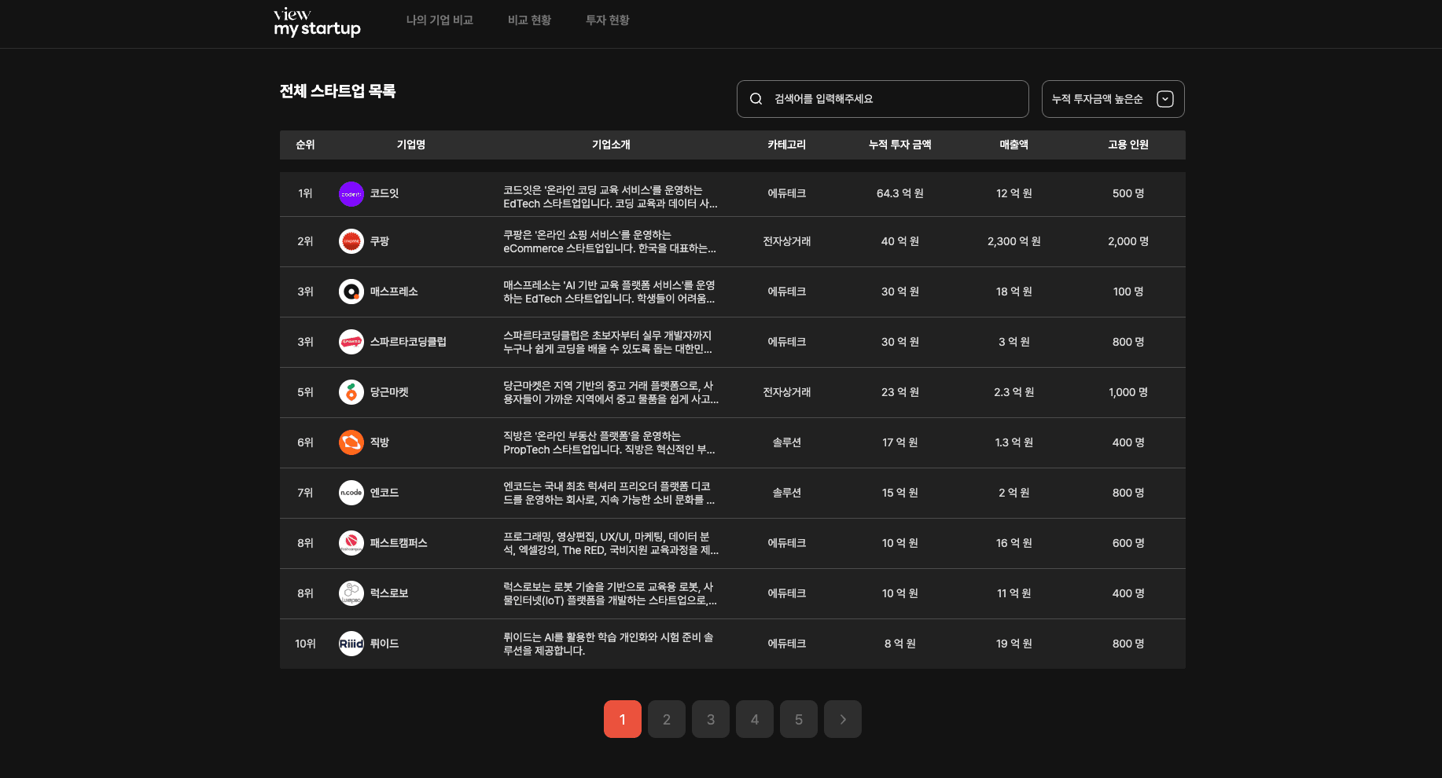Click the 매스프레소 company logo

351,292
